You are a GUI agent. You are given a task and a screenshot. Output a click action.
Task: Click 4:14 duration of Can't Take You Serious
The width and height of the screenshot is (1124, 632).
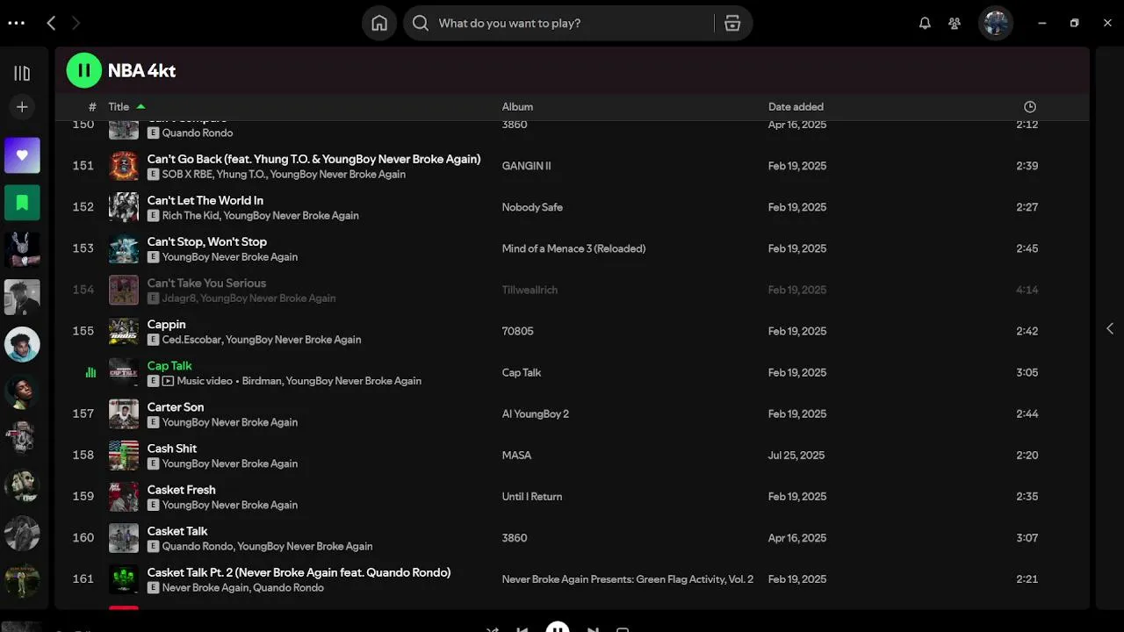1027,290
